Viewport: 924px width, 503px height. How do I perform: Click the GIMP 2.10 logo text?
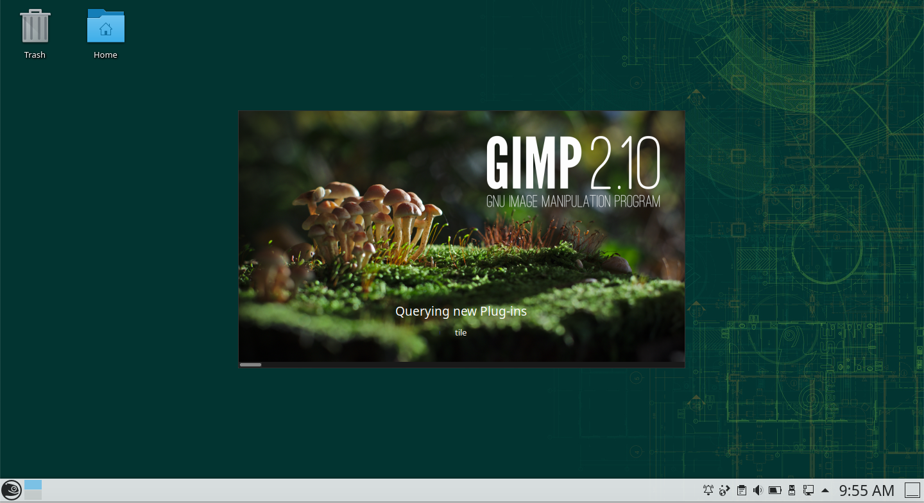coord(572,162)
